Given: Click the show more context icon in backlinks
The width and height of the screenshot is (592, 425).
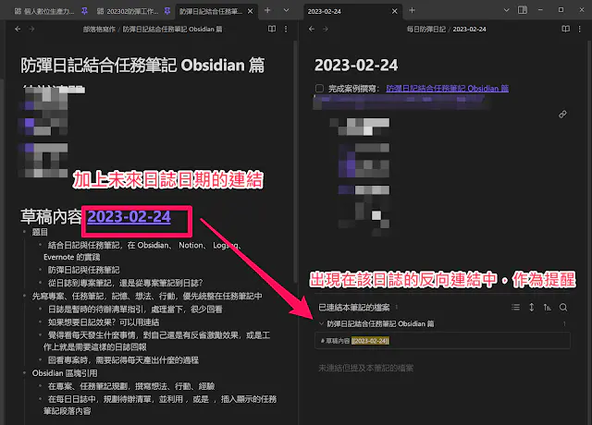Looking at the screenshot, I should (x=531, y=308).
